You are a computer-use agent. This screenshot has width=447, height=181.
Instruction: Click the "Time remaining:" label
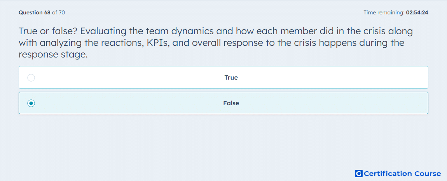384,12
